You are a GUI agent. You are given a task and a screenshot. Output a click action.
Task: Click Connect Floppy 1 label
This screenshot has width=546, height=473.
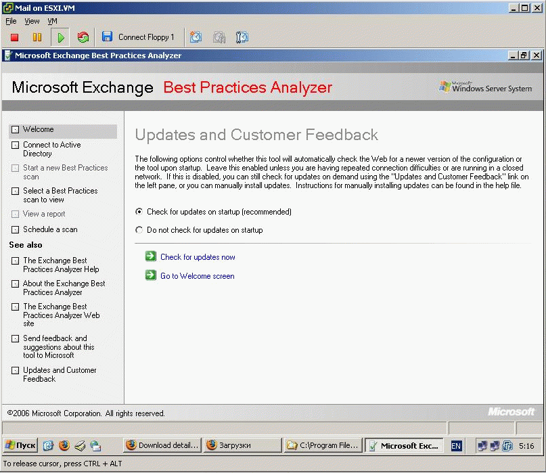(x=146, y=37)
